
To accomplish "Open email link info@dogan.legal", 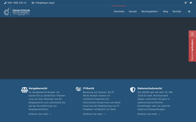I will 45,3.
